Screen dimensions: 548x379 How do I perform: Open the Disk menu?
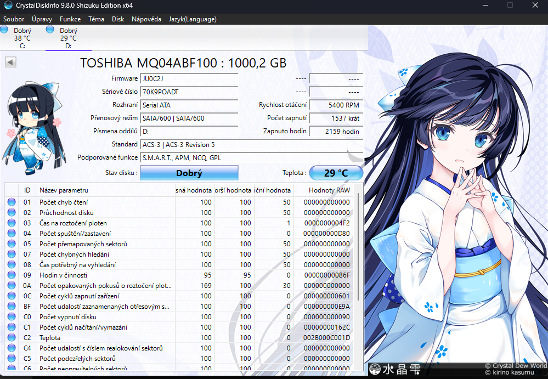(x=117, y=19)
